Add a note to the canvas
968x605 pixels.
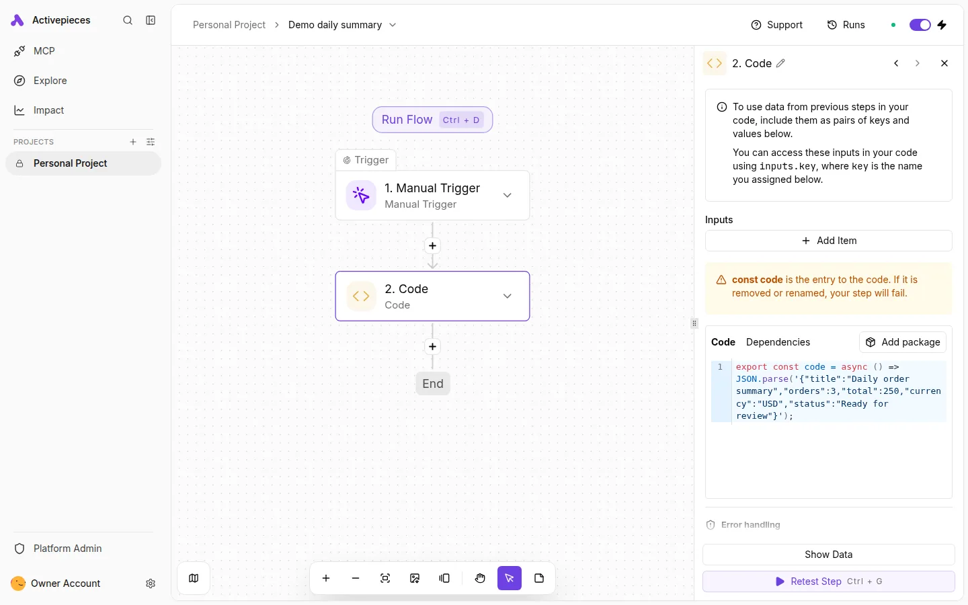539,578
